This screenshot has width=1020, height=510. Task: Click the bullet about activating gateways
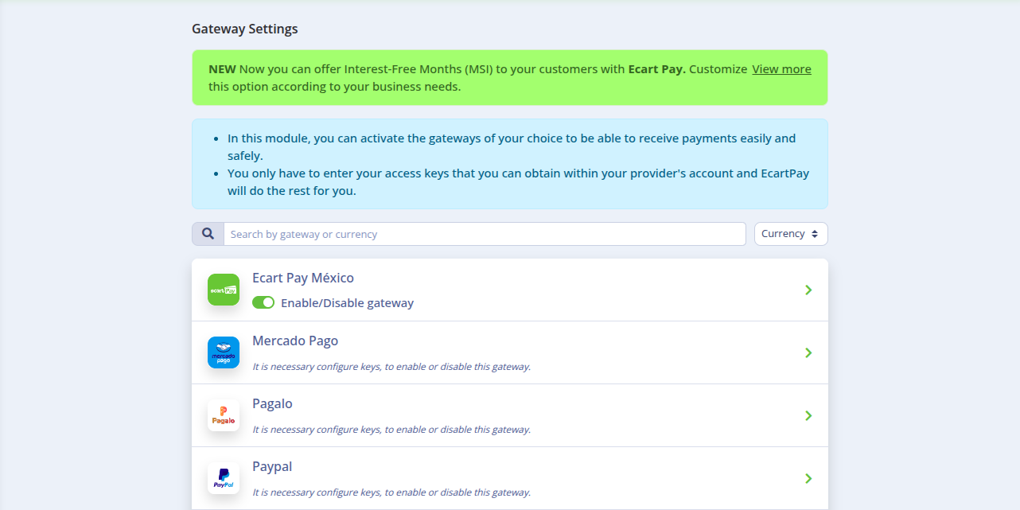pos(512,147)
